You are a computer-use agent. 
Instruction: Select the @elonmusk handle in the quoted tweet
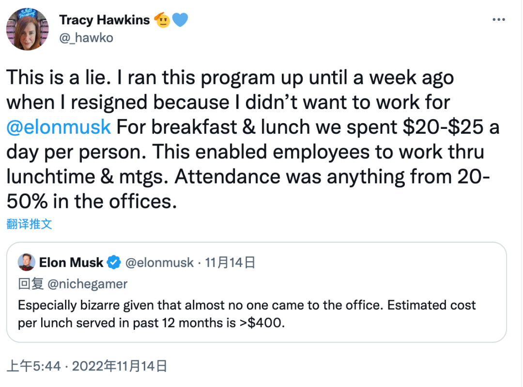[159, 263]
